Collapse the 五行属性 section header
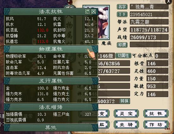Image resolution: width=174 pixels, height=134 pixels. (x=51, y=81)
